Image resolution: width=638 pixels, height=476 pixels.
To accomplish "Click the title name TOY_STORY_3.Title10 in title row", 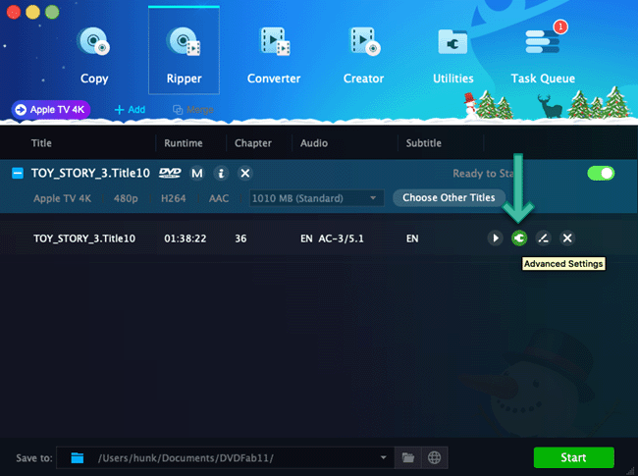I will click(x=84, y=238).
